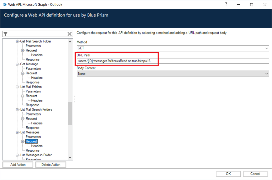Viewport: 272px width, 180px height.
Task: Collapse the Get Mail Search Folder node
Action: [x=17, y=41]
